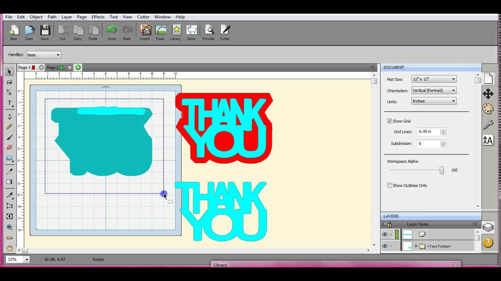Click the Layers panel stack icon

(488, 227)
